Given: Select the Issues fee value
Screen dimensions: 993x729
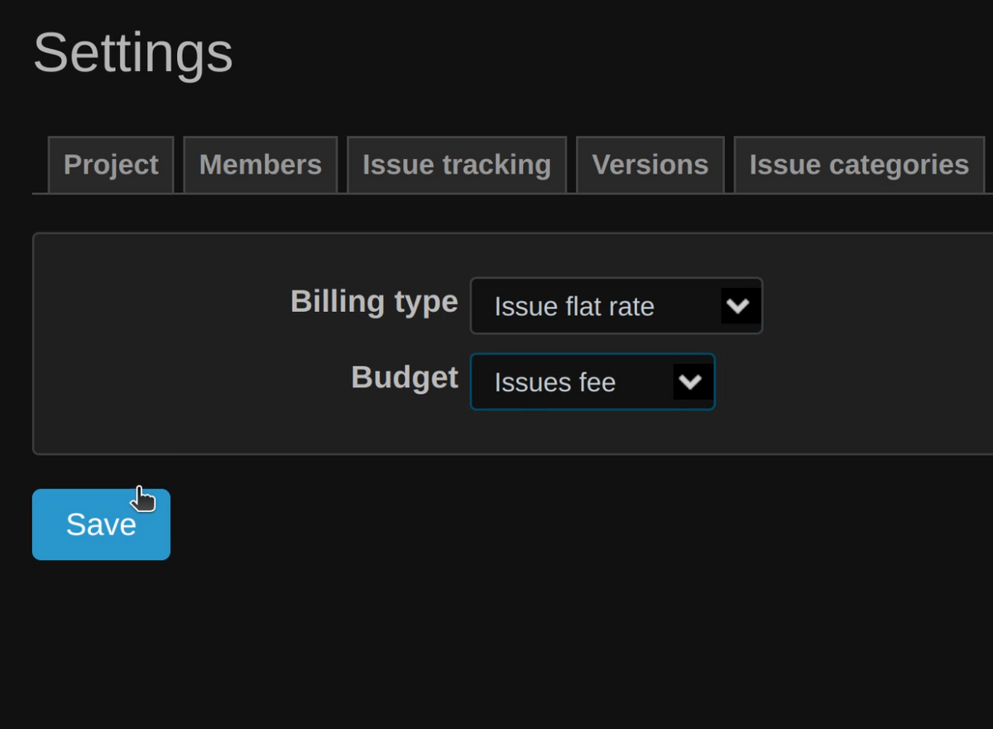Looking at the screenshot, I should (x=554, y=382).
